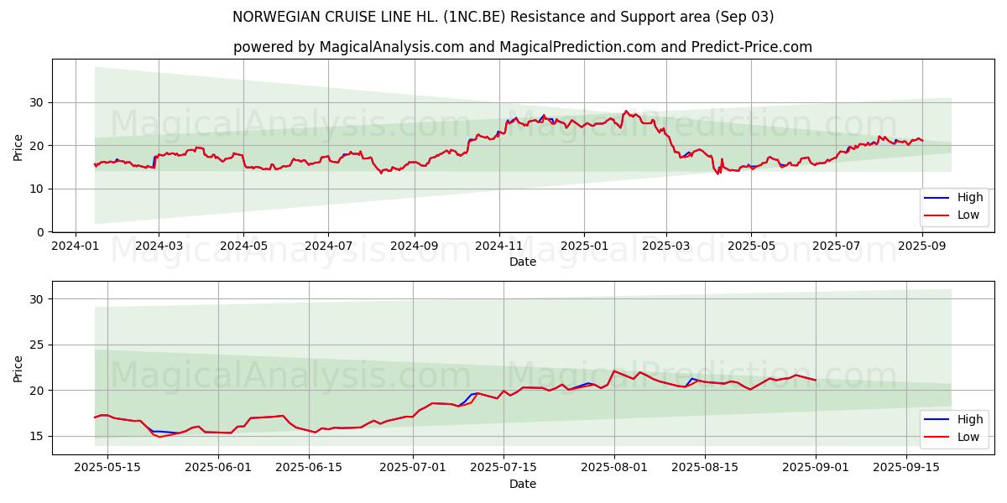
Task: Click 'Low' in the lower chart legend
Action: [968, 437]
